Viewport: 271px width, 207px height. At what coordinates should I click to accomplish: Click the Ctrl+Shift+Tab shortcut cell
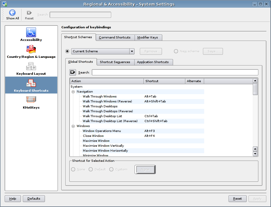click(156, 121)
